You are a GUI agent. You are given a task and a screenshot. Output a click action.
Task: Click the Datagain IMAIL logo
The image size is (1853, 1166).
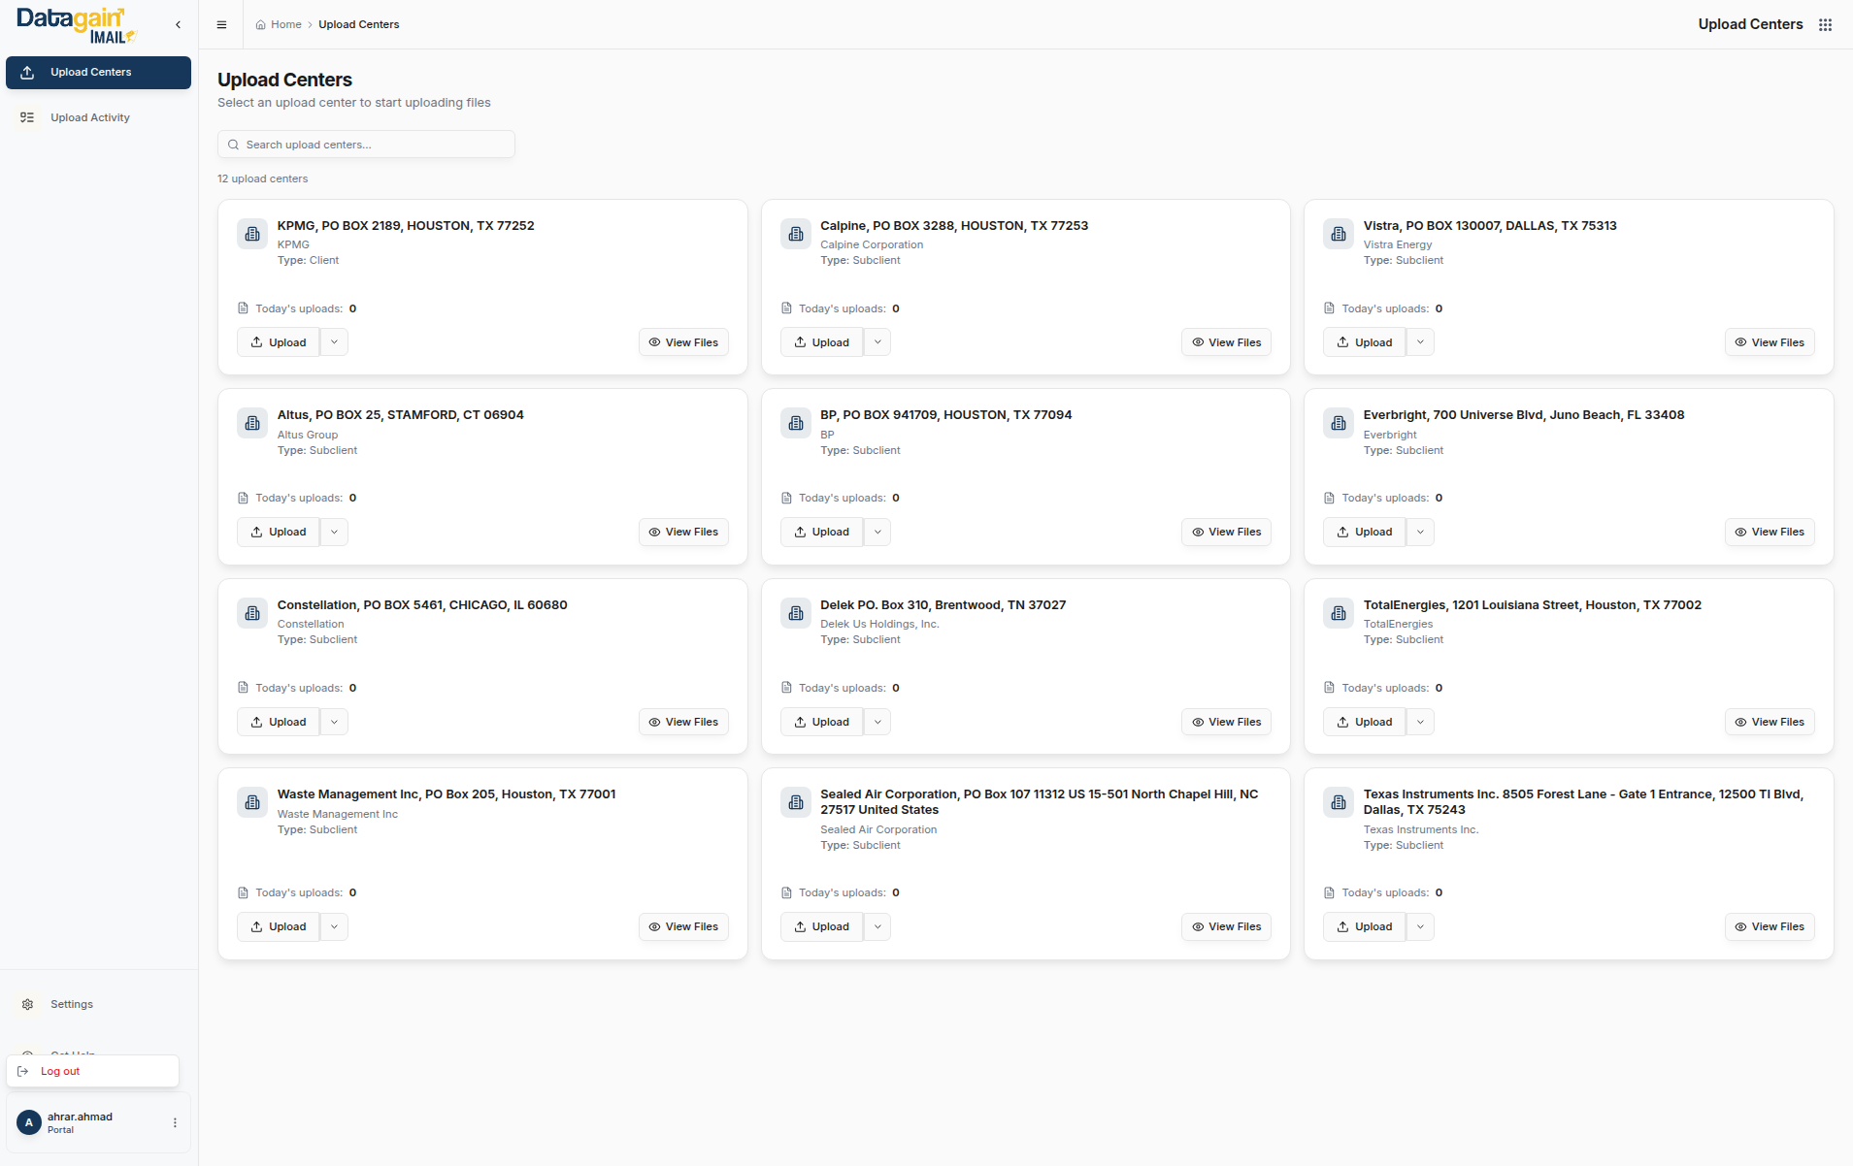tap(77, 25)
